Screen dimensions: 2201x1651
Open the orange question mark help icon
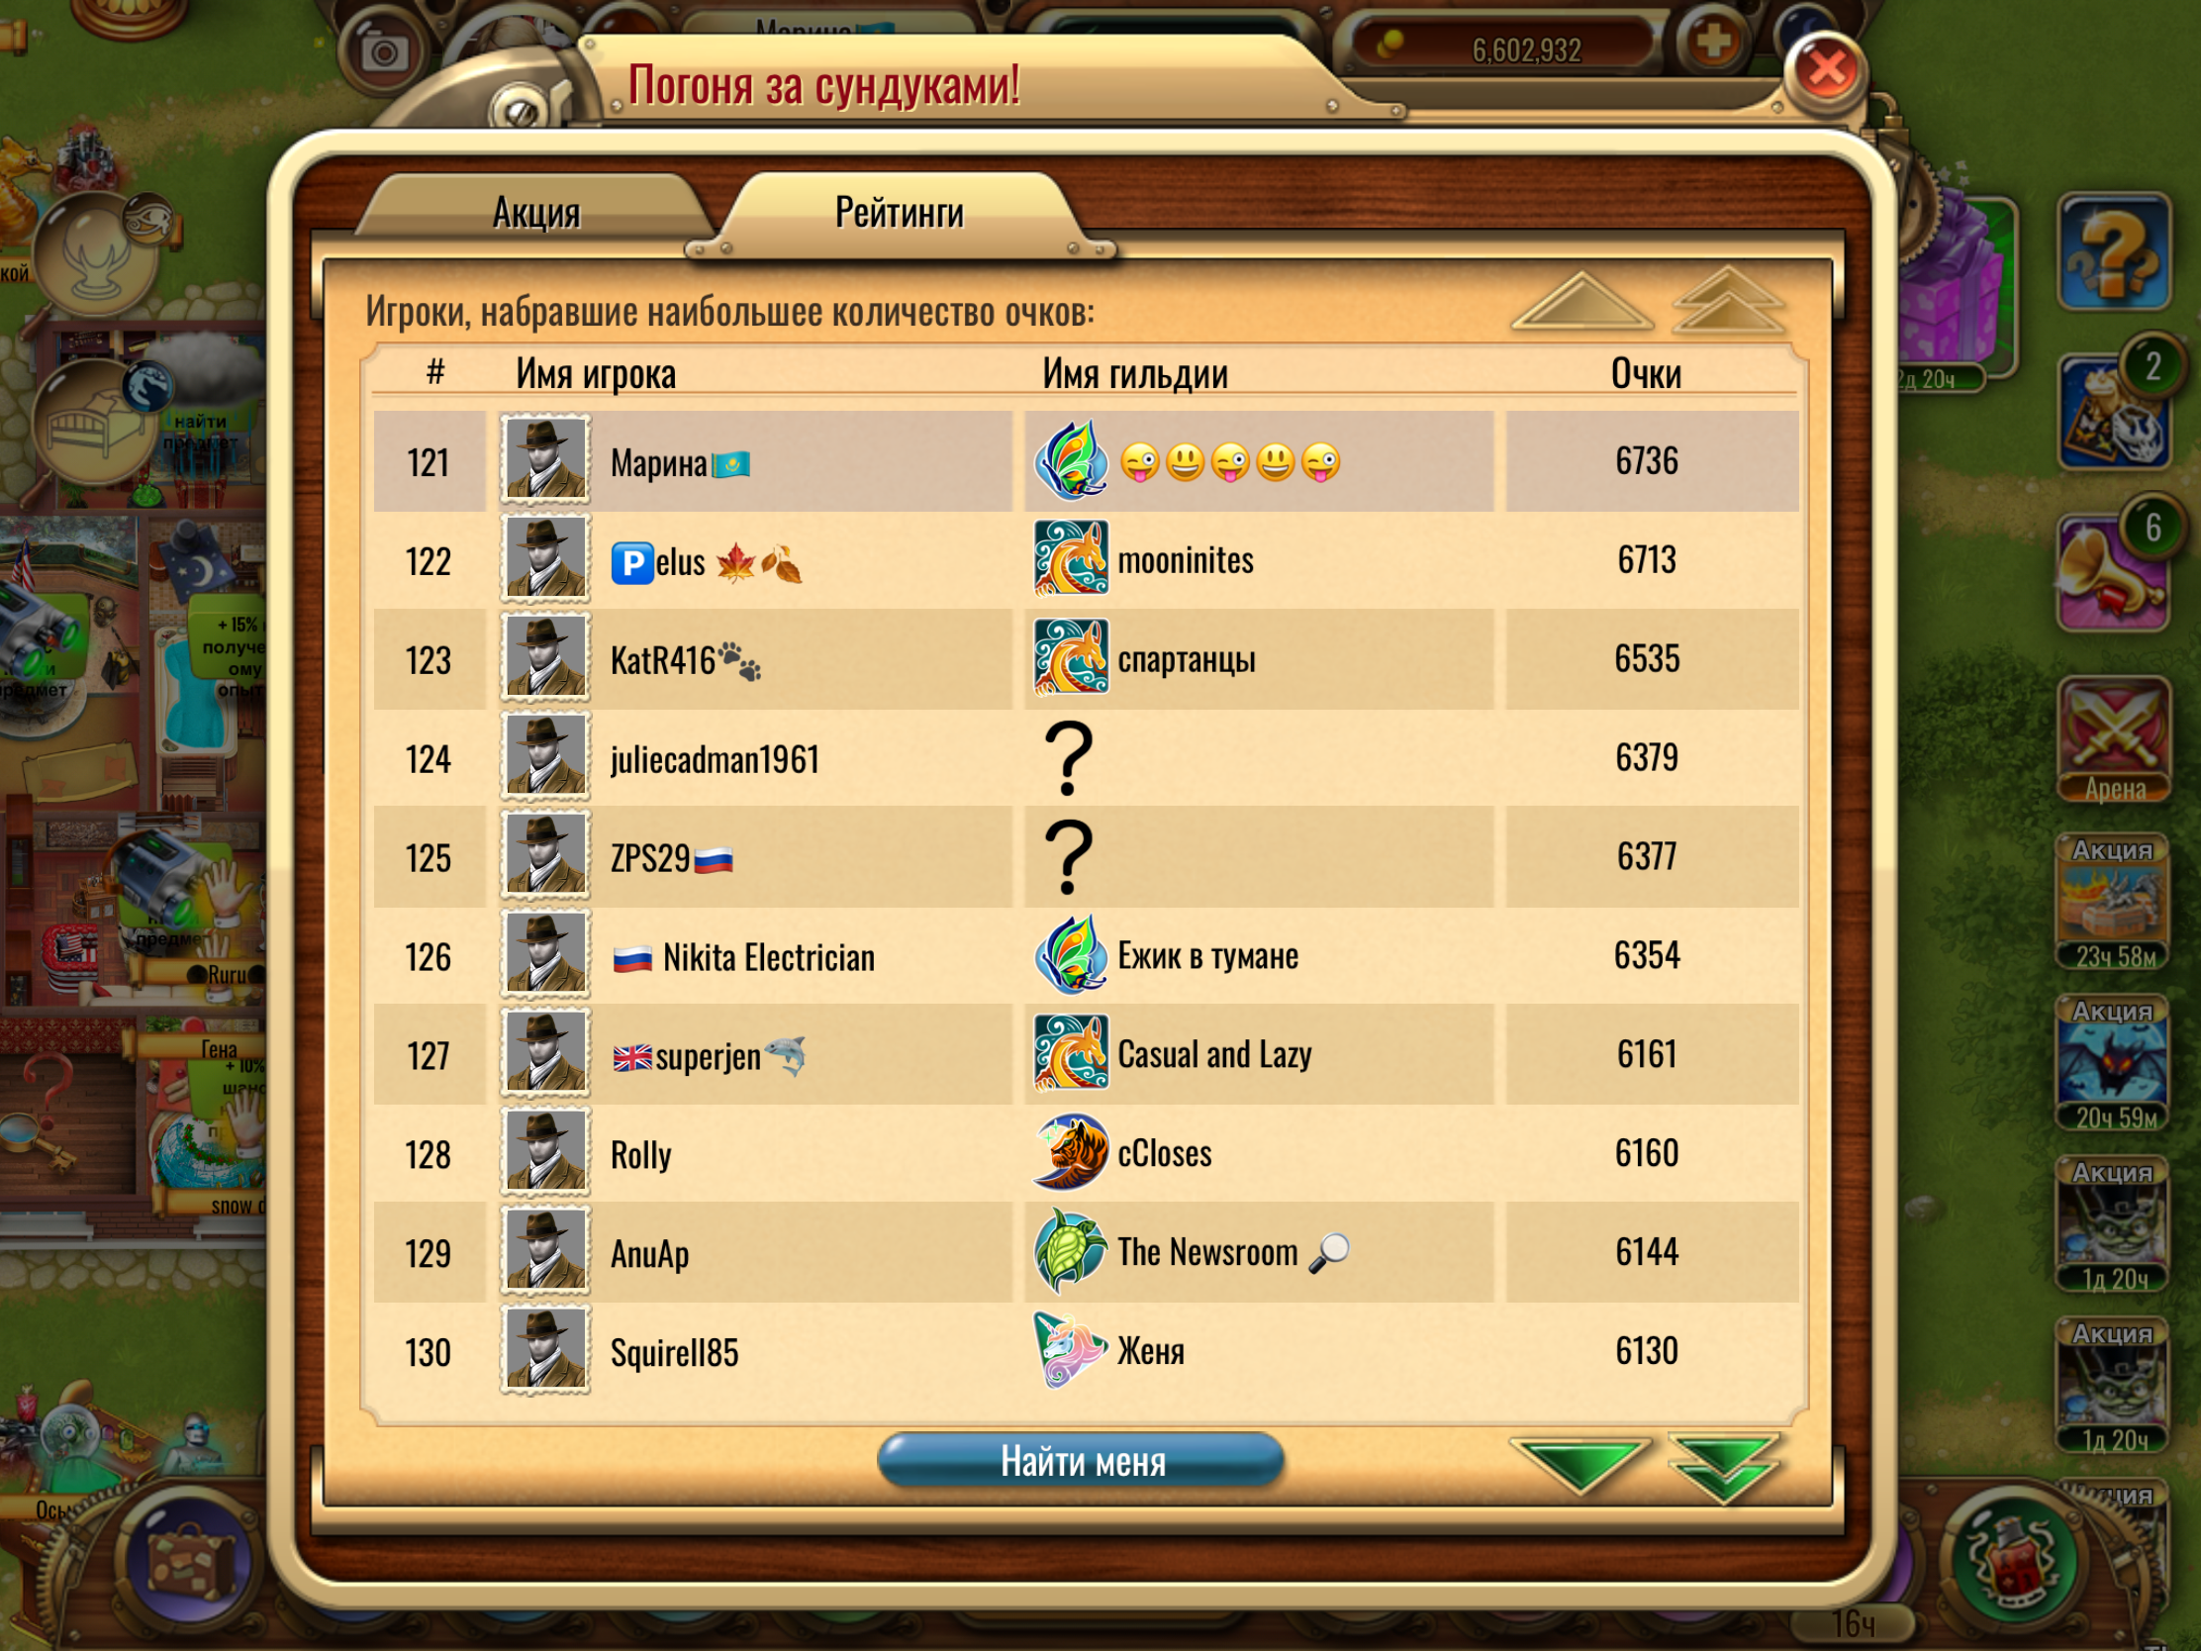(x=2114, y=251)
